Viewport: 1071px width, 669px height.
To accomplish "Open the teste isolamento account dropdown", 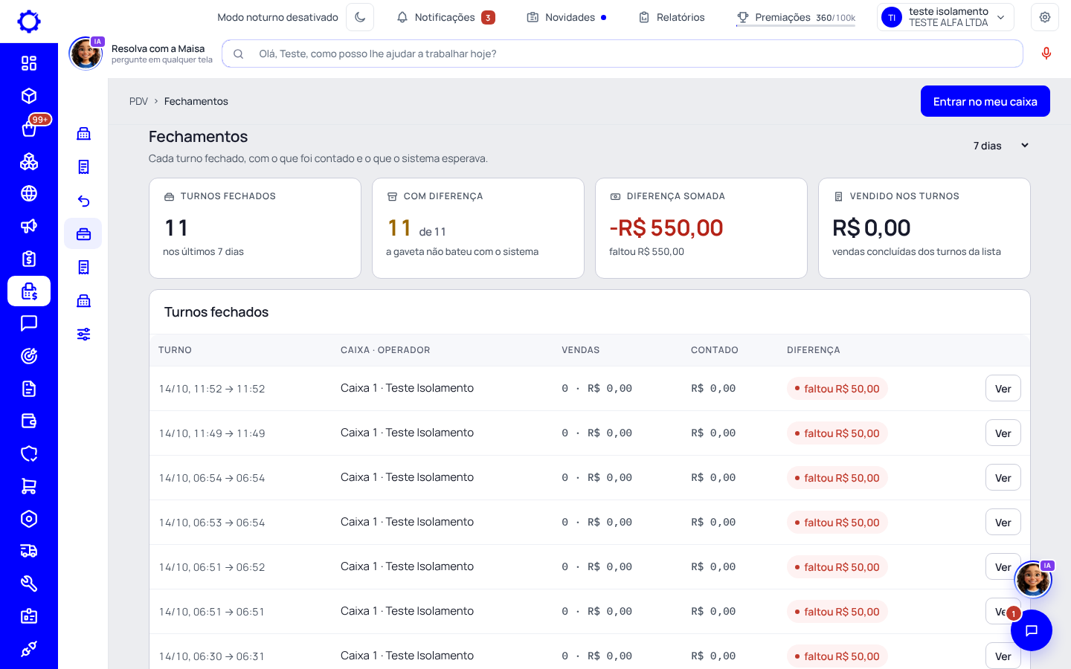I will (x=946, y=17).
